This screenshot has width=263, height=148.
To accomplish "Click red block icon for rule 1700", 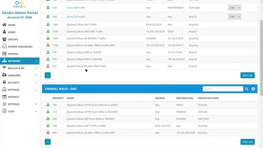I will point(48,45).
